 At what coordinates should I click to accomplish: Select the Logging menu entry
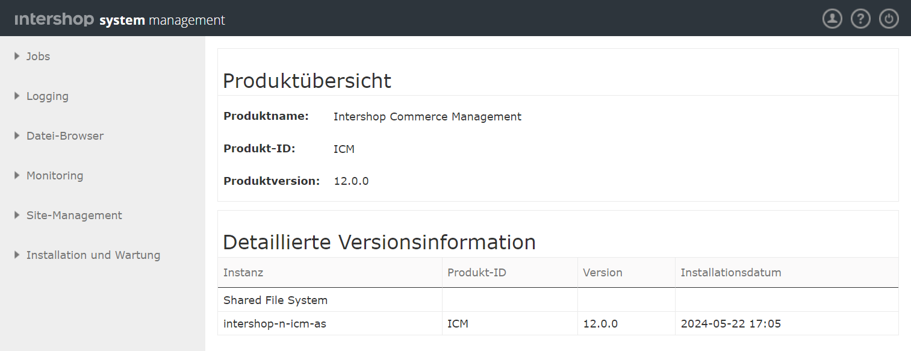(x=48, y=96)
